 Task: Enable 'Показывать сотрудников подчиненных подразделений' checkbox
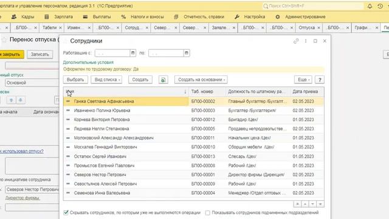tap(208, 213)
